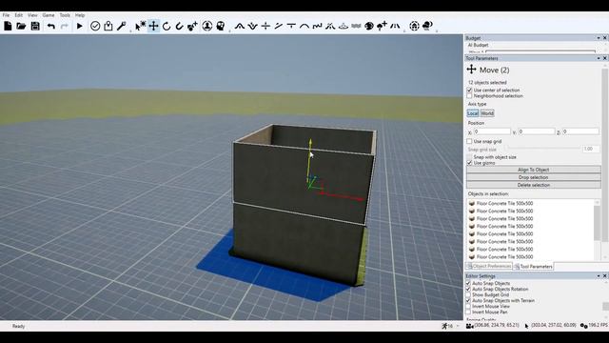Select the Move tool in the toolbar
609x343 pixels.
pyautogui.click(x=153, y=26)
